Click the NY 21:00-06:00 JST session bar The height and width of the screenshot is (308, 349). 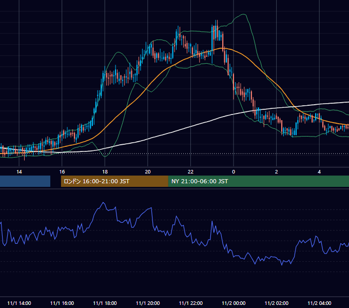tap(258, 181)
